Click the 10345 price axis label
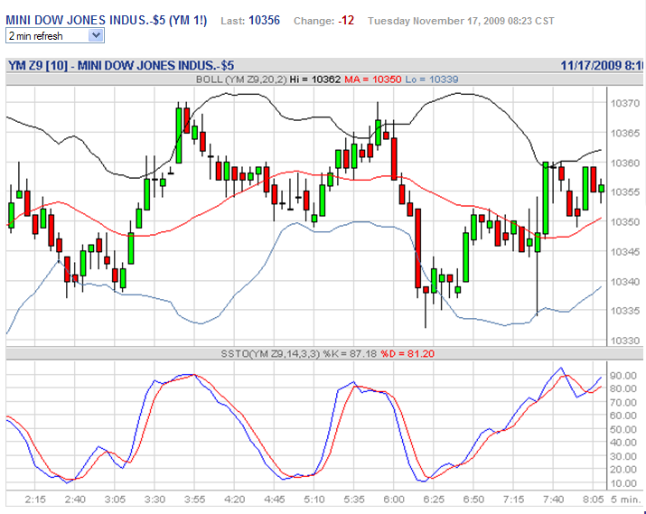This screenshot has height=514, width=646. [625, 252]
